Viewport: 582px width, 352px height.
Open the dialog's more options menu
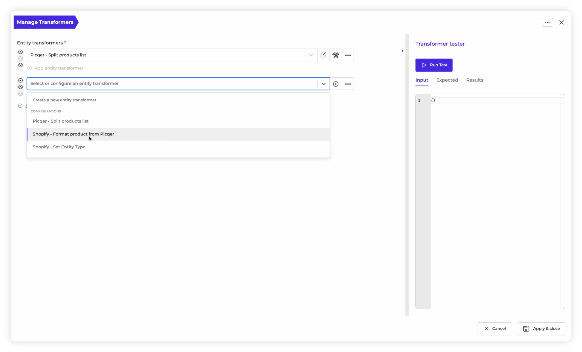[547, 22]
